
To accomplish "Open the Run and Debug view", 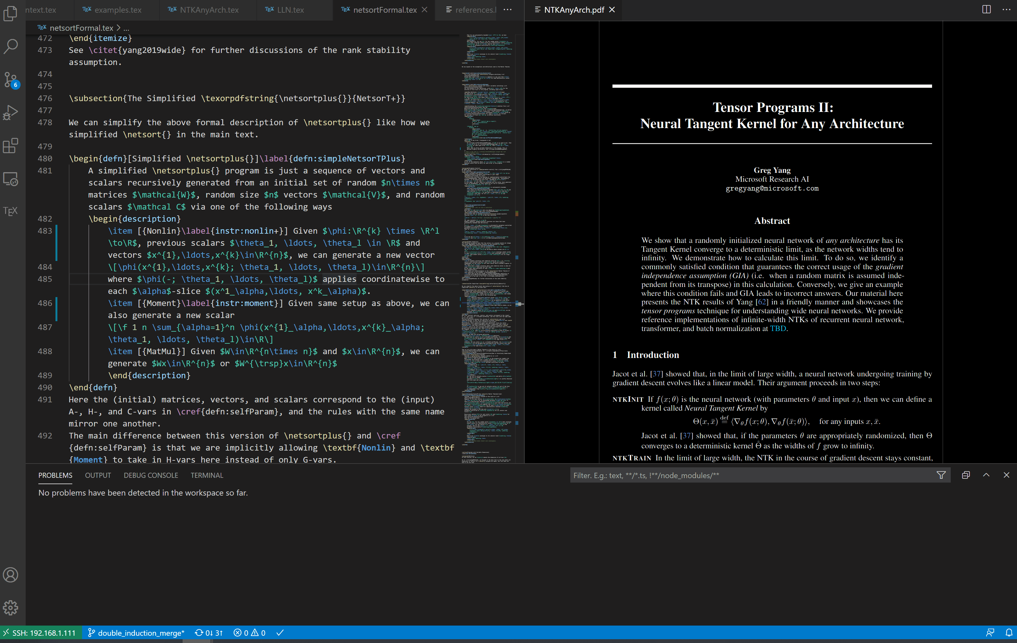I will pyautogui.click(x=10, y=113).
